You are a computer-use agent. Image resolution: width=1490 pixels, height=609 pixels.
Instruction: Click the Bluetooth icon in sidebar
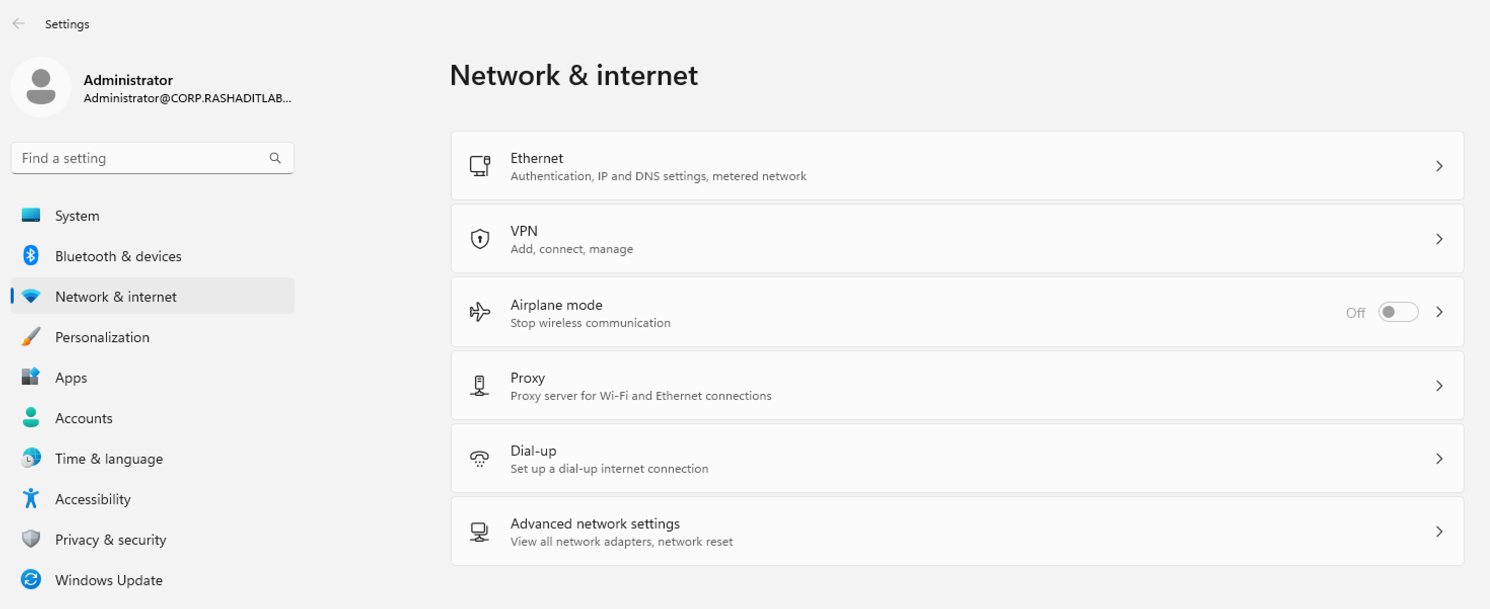coord(30,255)
